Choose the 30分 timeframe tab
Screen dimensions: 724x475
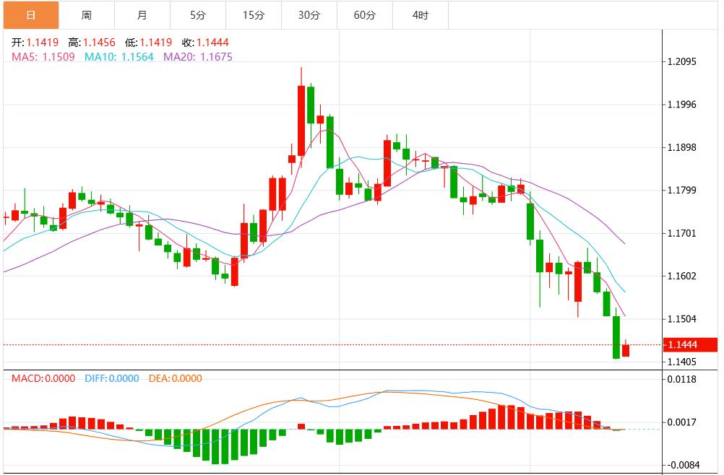pyautogui.click(x=309, y=15)
